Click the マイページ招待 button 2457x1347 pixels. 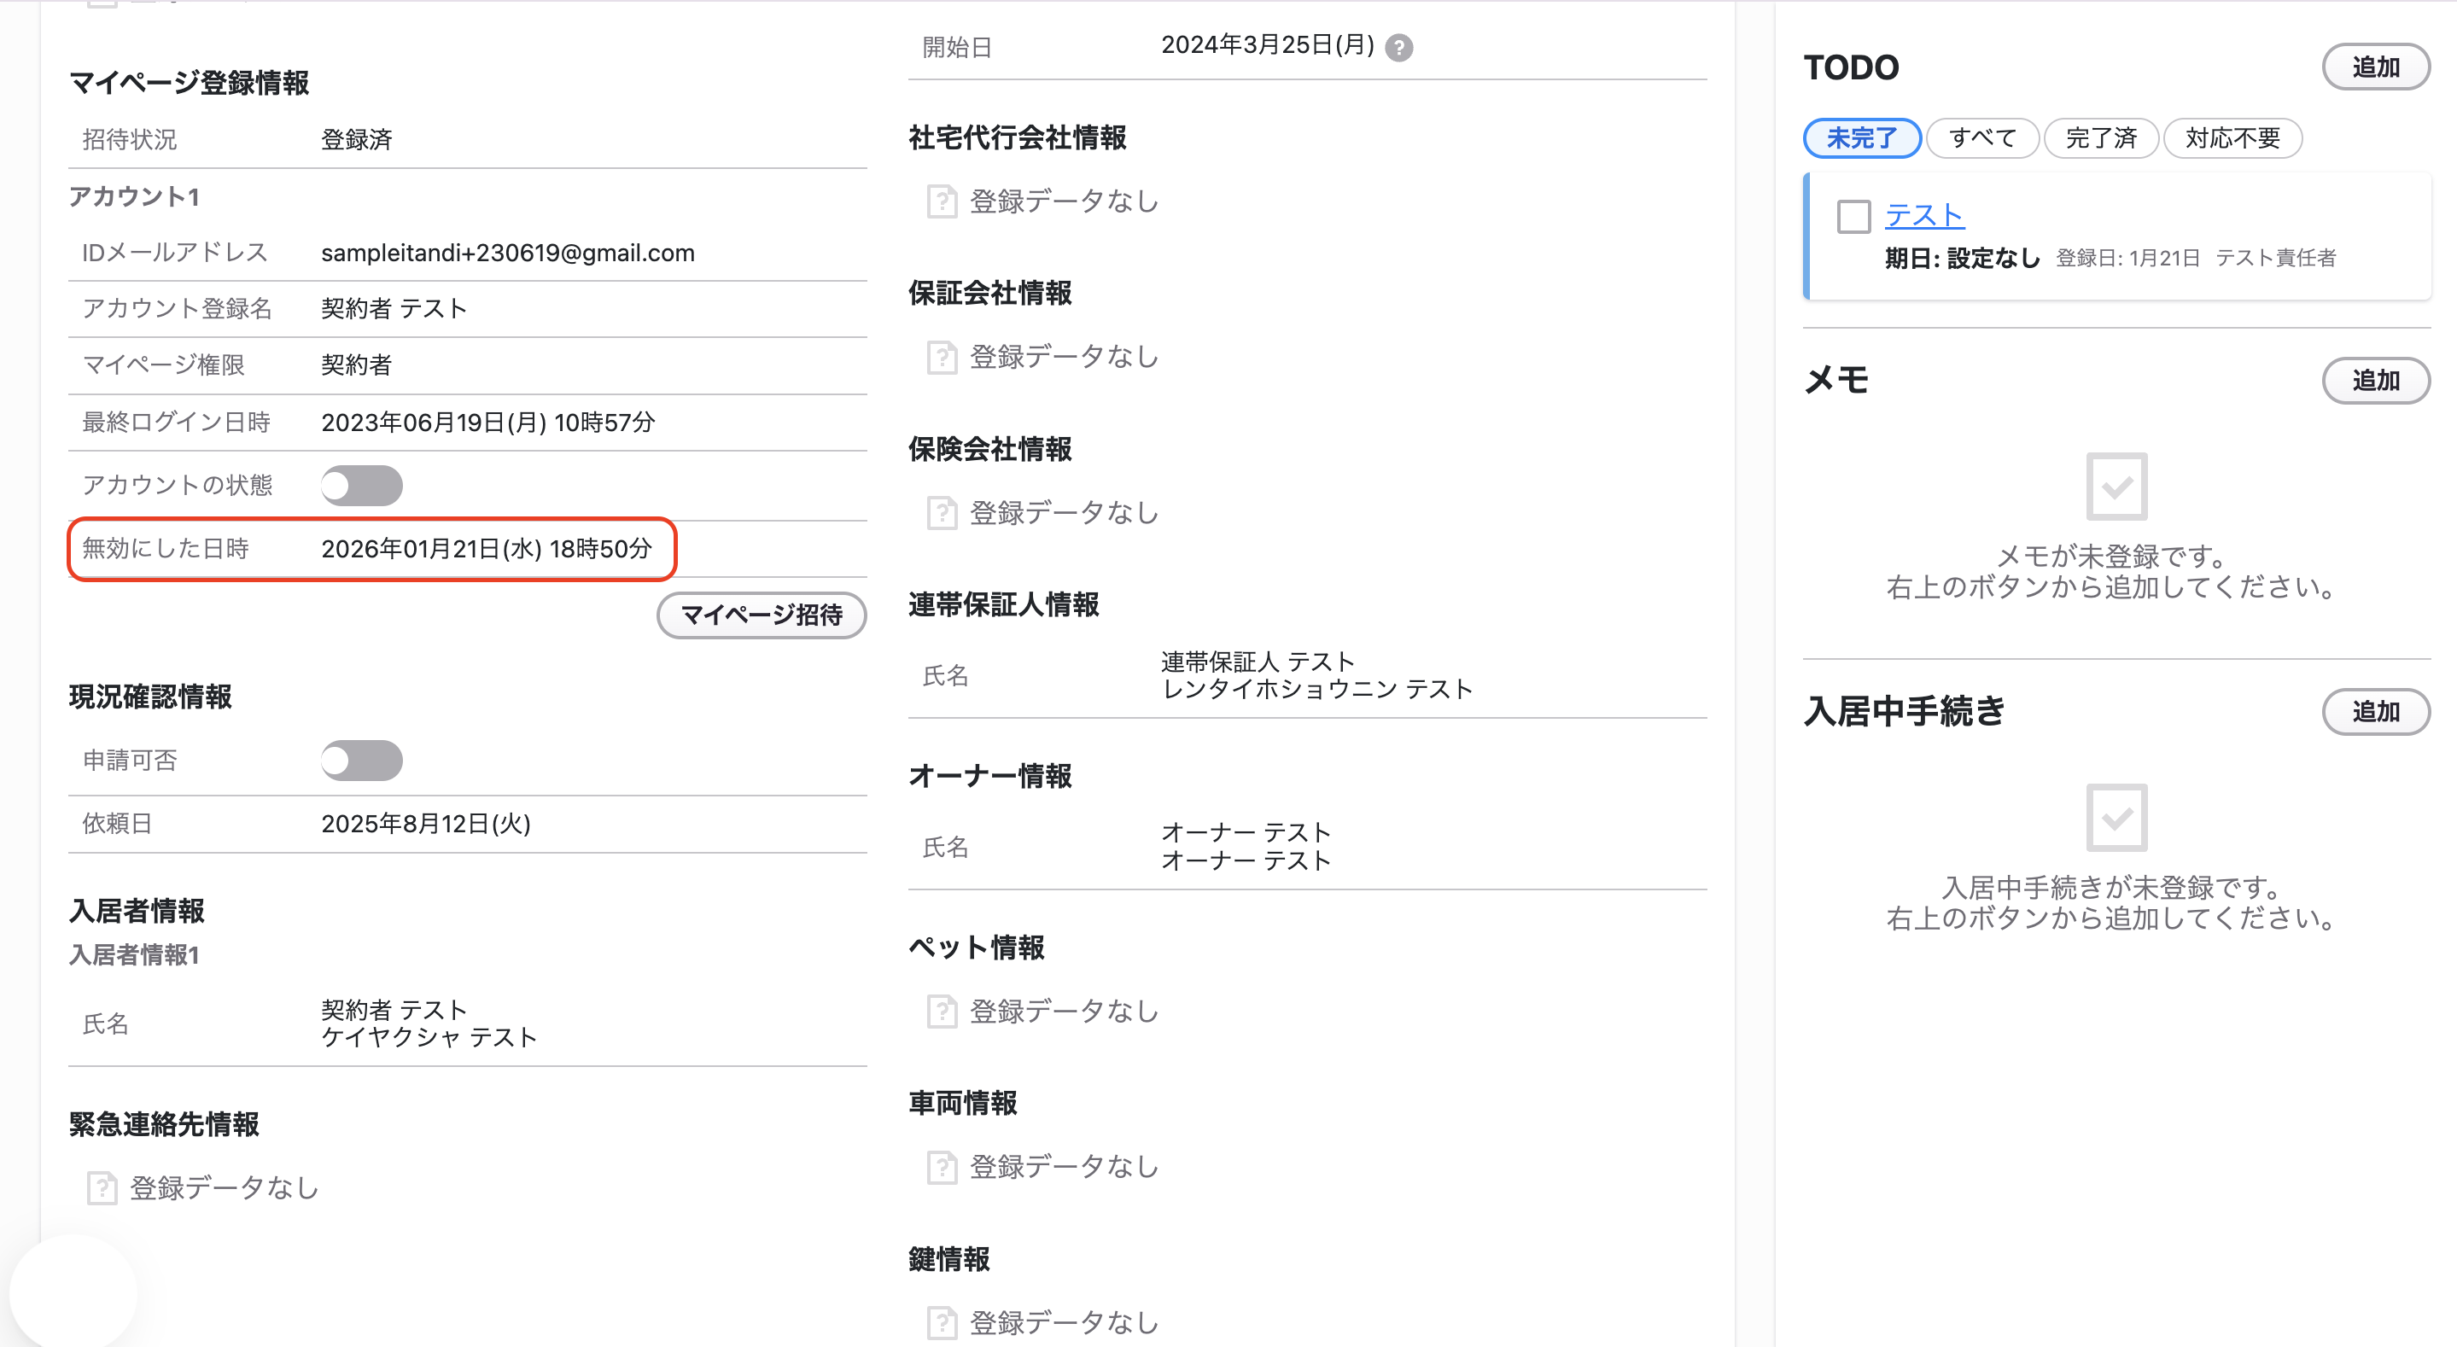pyautogui.click(x=762, y=615)
